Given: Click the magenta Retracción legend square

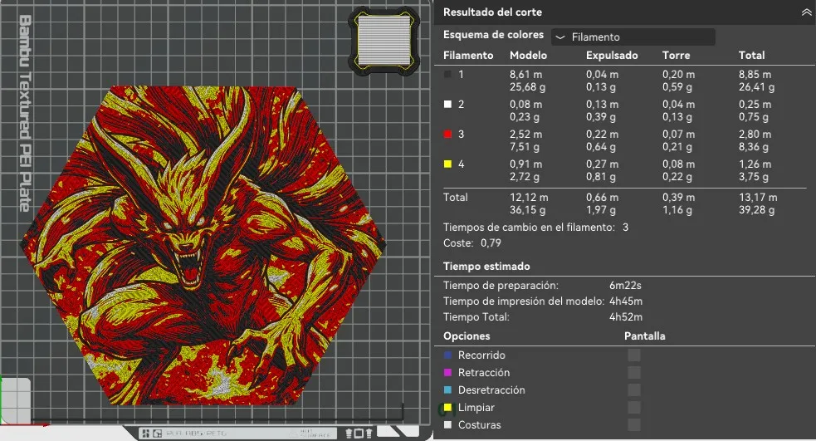Looking at the screenshot, I should click(447, 372).
